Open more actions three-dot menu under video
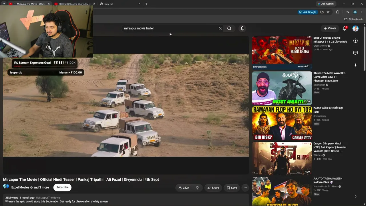 tap(245, 188)
